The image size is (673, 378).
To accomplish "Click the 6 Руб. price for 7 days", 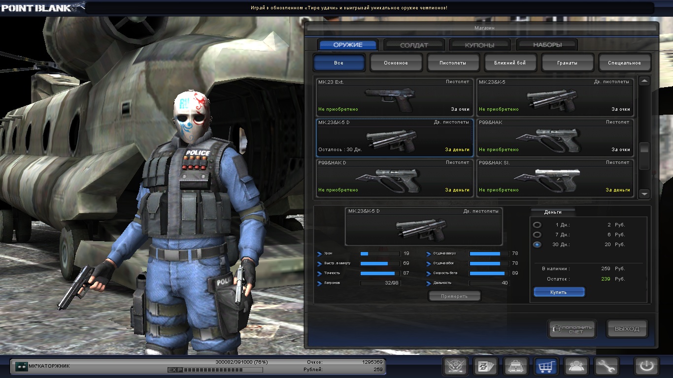I will coord(616,235).
